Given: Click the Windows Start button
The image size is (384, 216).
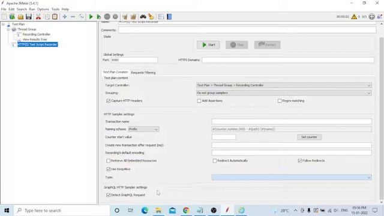Looking at the screenshot, I should coord(7,211).
